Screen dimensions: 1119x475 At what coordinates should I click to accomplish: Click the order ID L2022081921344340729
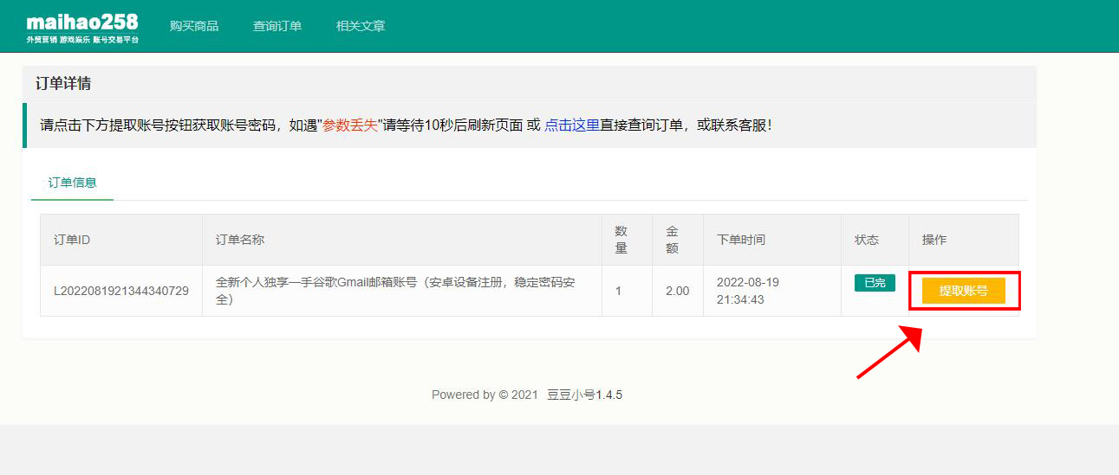click(x=121, y=291)
